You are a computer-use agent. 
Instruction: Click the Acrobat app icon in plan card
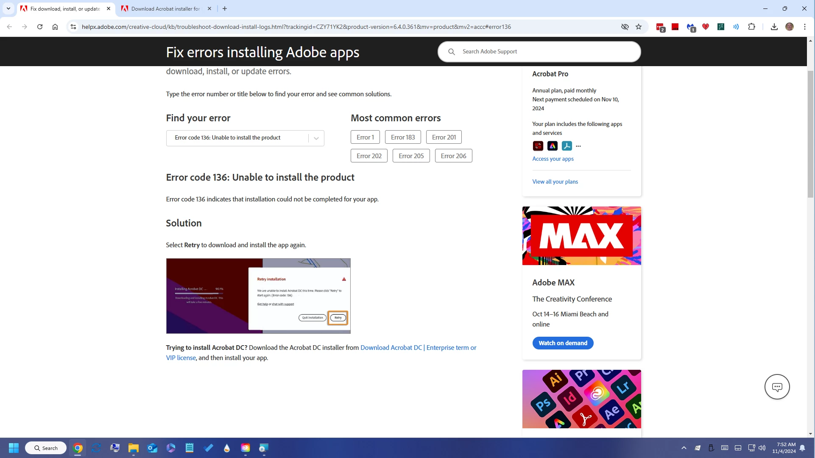(567, 146)
